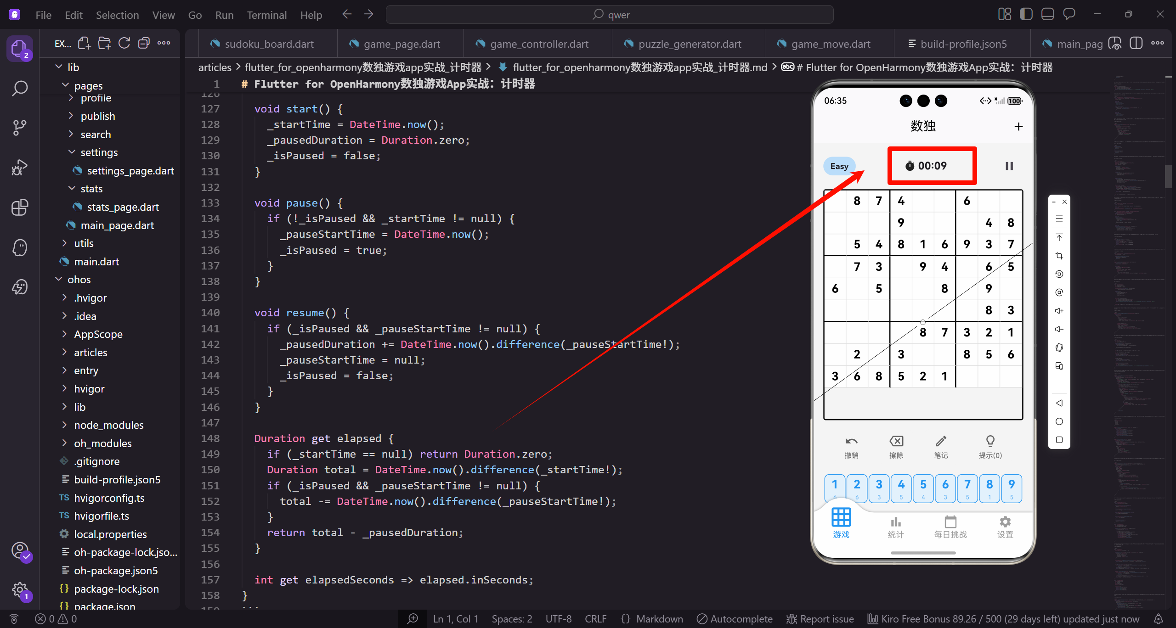Image resolution: width=1176 pixels, height=628 pixels.
Task: Select number 5 in Sudoku keypad
Action: click(923, 488)
